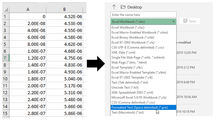Click file entry dated 2019 6:40 PM
216x120 pixels.
pos(186,82)
